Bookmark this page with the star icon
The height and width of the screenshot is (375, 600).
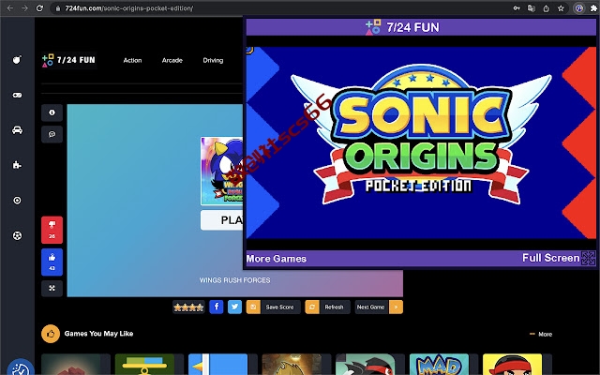561,8
